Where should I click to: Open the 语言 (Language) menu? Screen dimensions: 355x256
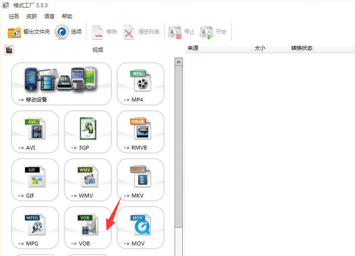(x=49, y=16)
